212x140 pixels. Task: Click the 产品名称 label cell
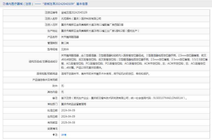31,37
